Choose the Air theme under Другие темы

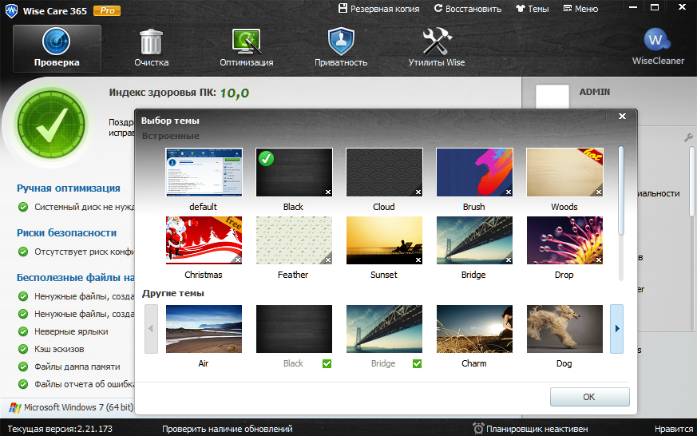[204, 329]
